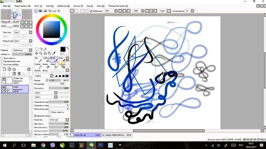Activate the rotate view tool

(x=45, y=53)
